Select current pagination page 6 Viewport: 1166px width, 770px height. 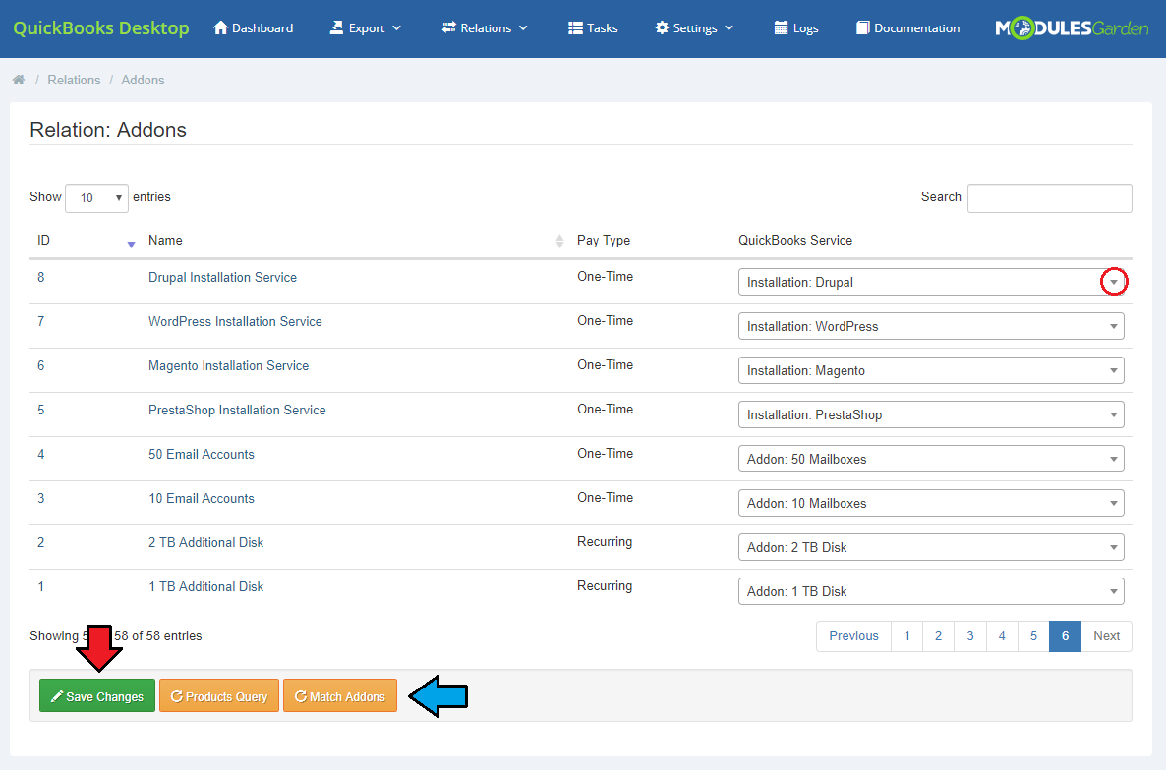point(1065,636)
